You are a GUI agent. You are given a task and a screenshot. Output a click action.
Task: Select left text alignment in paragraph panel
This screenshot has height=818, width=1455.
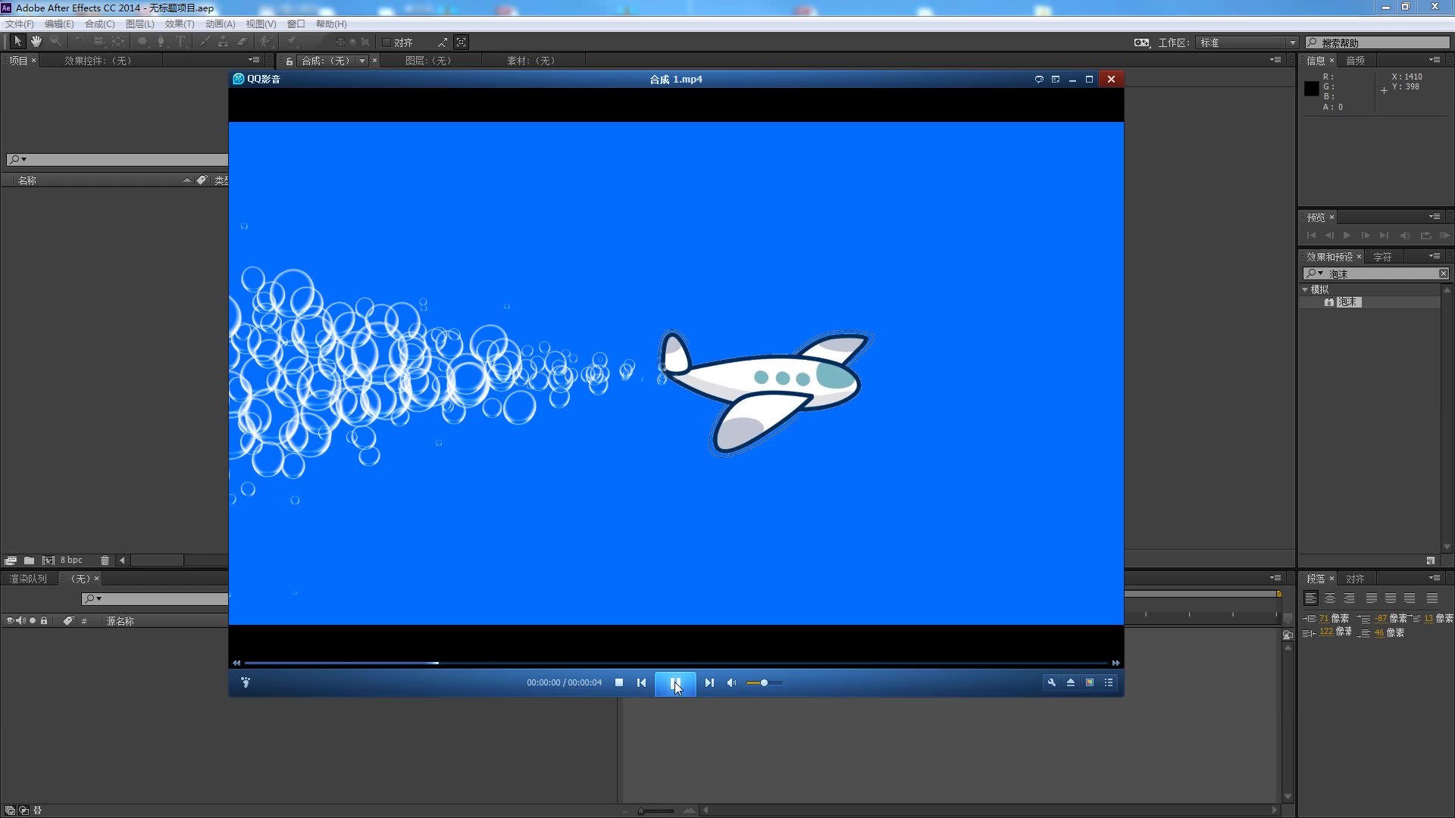point(1311,598)
